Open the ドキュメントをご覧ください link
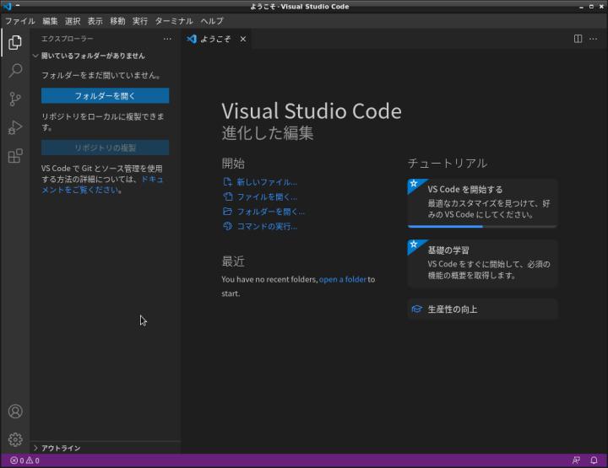608x468 pixels. click(102, 185)
